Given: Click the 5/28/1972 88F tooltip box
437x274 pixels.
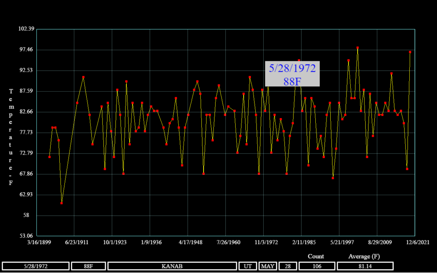Looking at the screenshot, I should [x=292, y=74].
